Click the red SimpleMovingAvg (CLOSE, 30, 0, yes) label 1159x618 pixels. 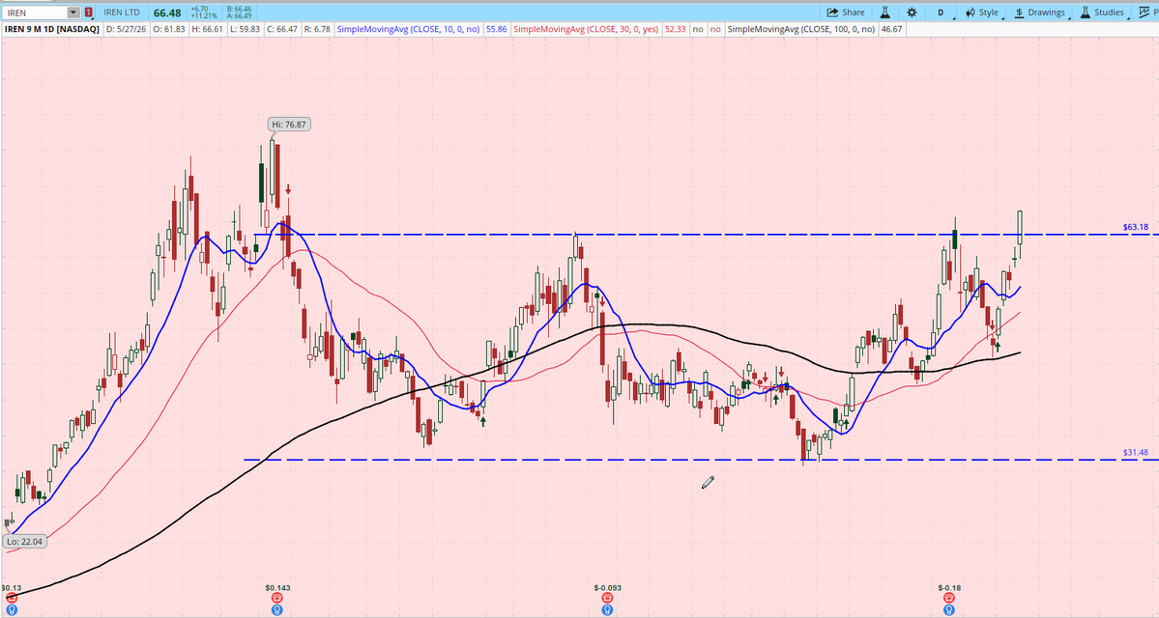(x=586, y=30)
